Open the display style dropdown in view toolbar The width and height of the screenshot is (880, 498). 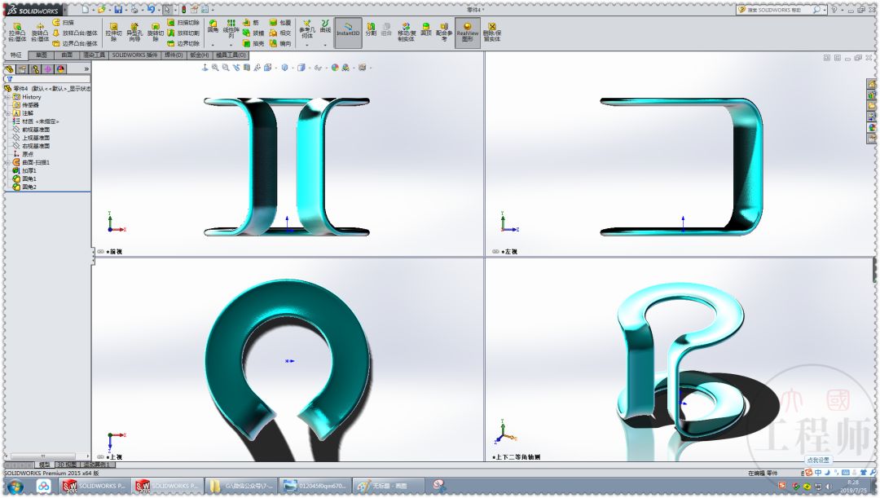(x=293, y=68)
